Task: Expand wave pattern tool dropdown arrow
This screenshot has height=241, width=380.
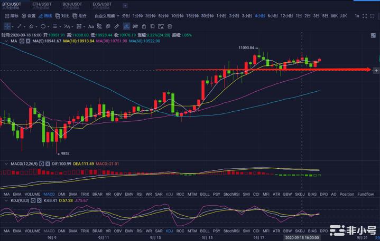Action: (x=72, y=26)
